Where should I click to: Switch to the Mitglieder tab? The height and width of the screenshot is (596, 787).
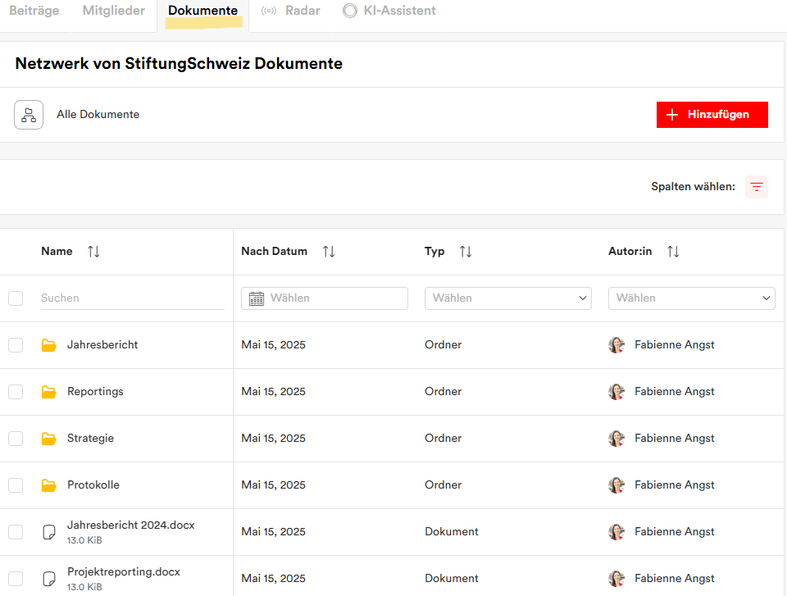[113, 11]
